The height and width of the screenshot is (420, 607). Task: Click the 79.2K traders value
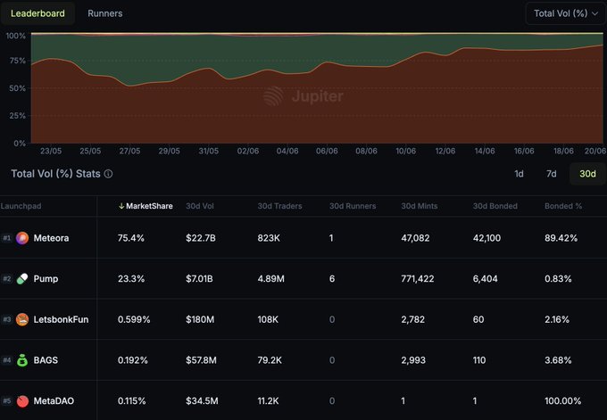pyautogui.click(x=270, y=360)
